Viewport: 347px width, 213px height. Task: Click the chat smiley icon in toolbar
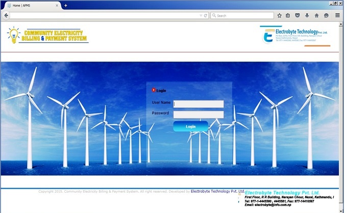tap(327, 15)
